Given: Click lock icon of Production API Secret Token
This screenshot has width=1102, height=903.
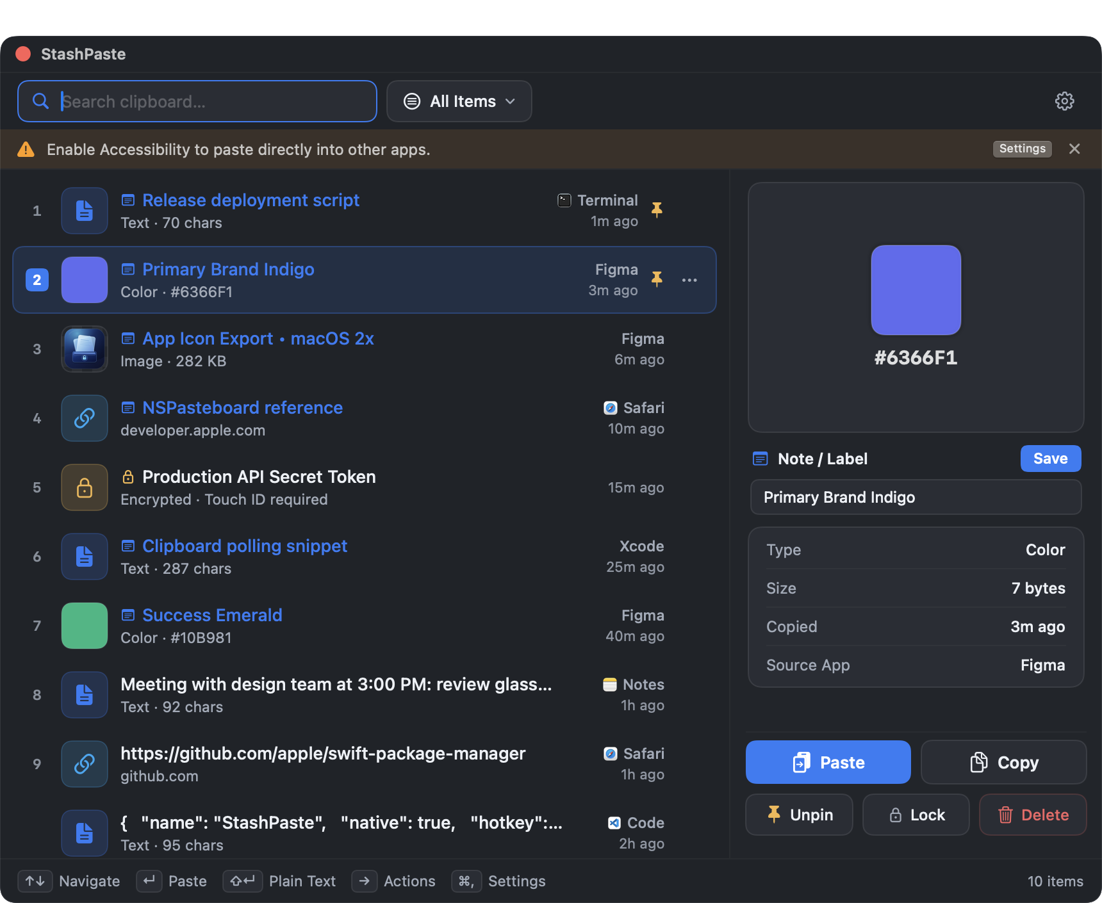Looking at the screenshot, I should pyautogui.click(x=85, y=487).
